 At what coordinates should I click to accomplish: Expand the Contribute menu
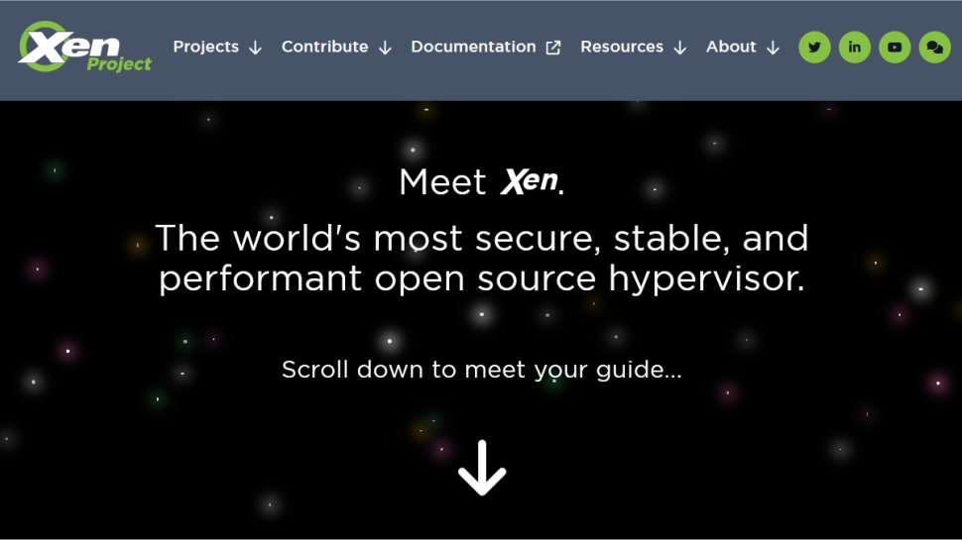tap(336, 48)
